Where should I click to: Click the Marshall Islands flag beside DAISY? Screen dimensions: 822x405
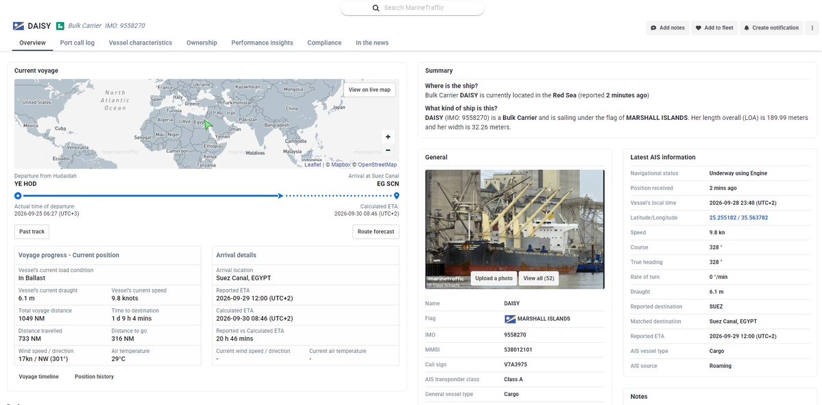19,25
